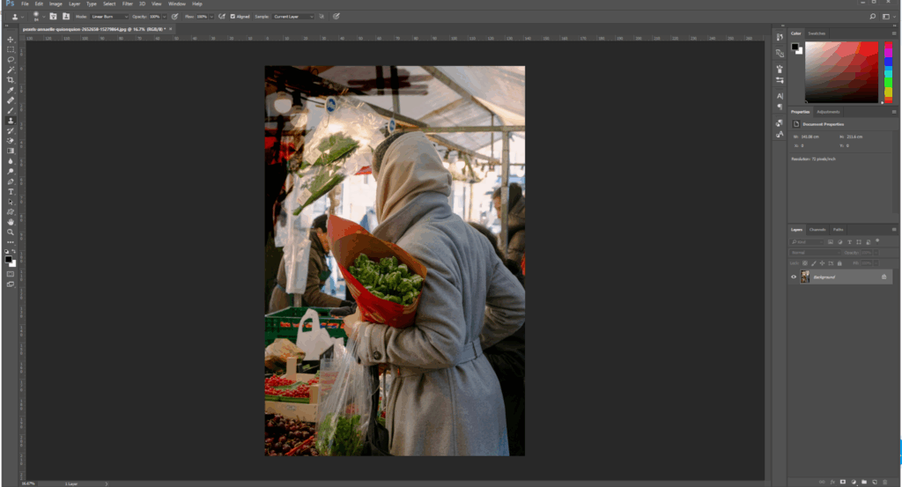
Task: Select the Move tool
Action: click(x=11, y=39)
